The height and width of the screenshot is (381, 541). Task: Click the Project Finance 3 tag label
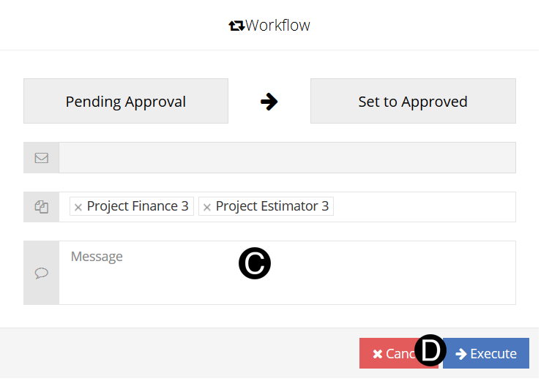tap(138, 206)
